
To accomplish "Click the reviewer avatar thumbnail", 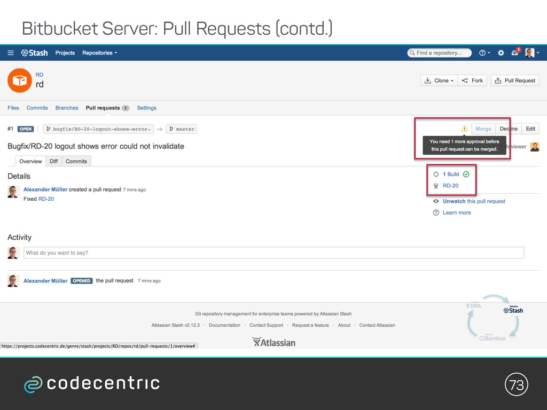I will coord(534,147).
